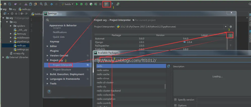
Task: Click the Settings dialog round help button
Action: point(49,91)
